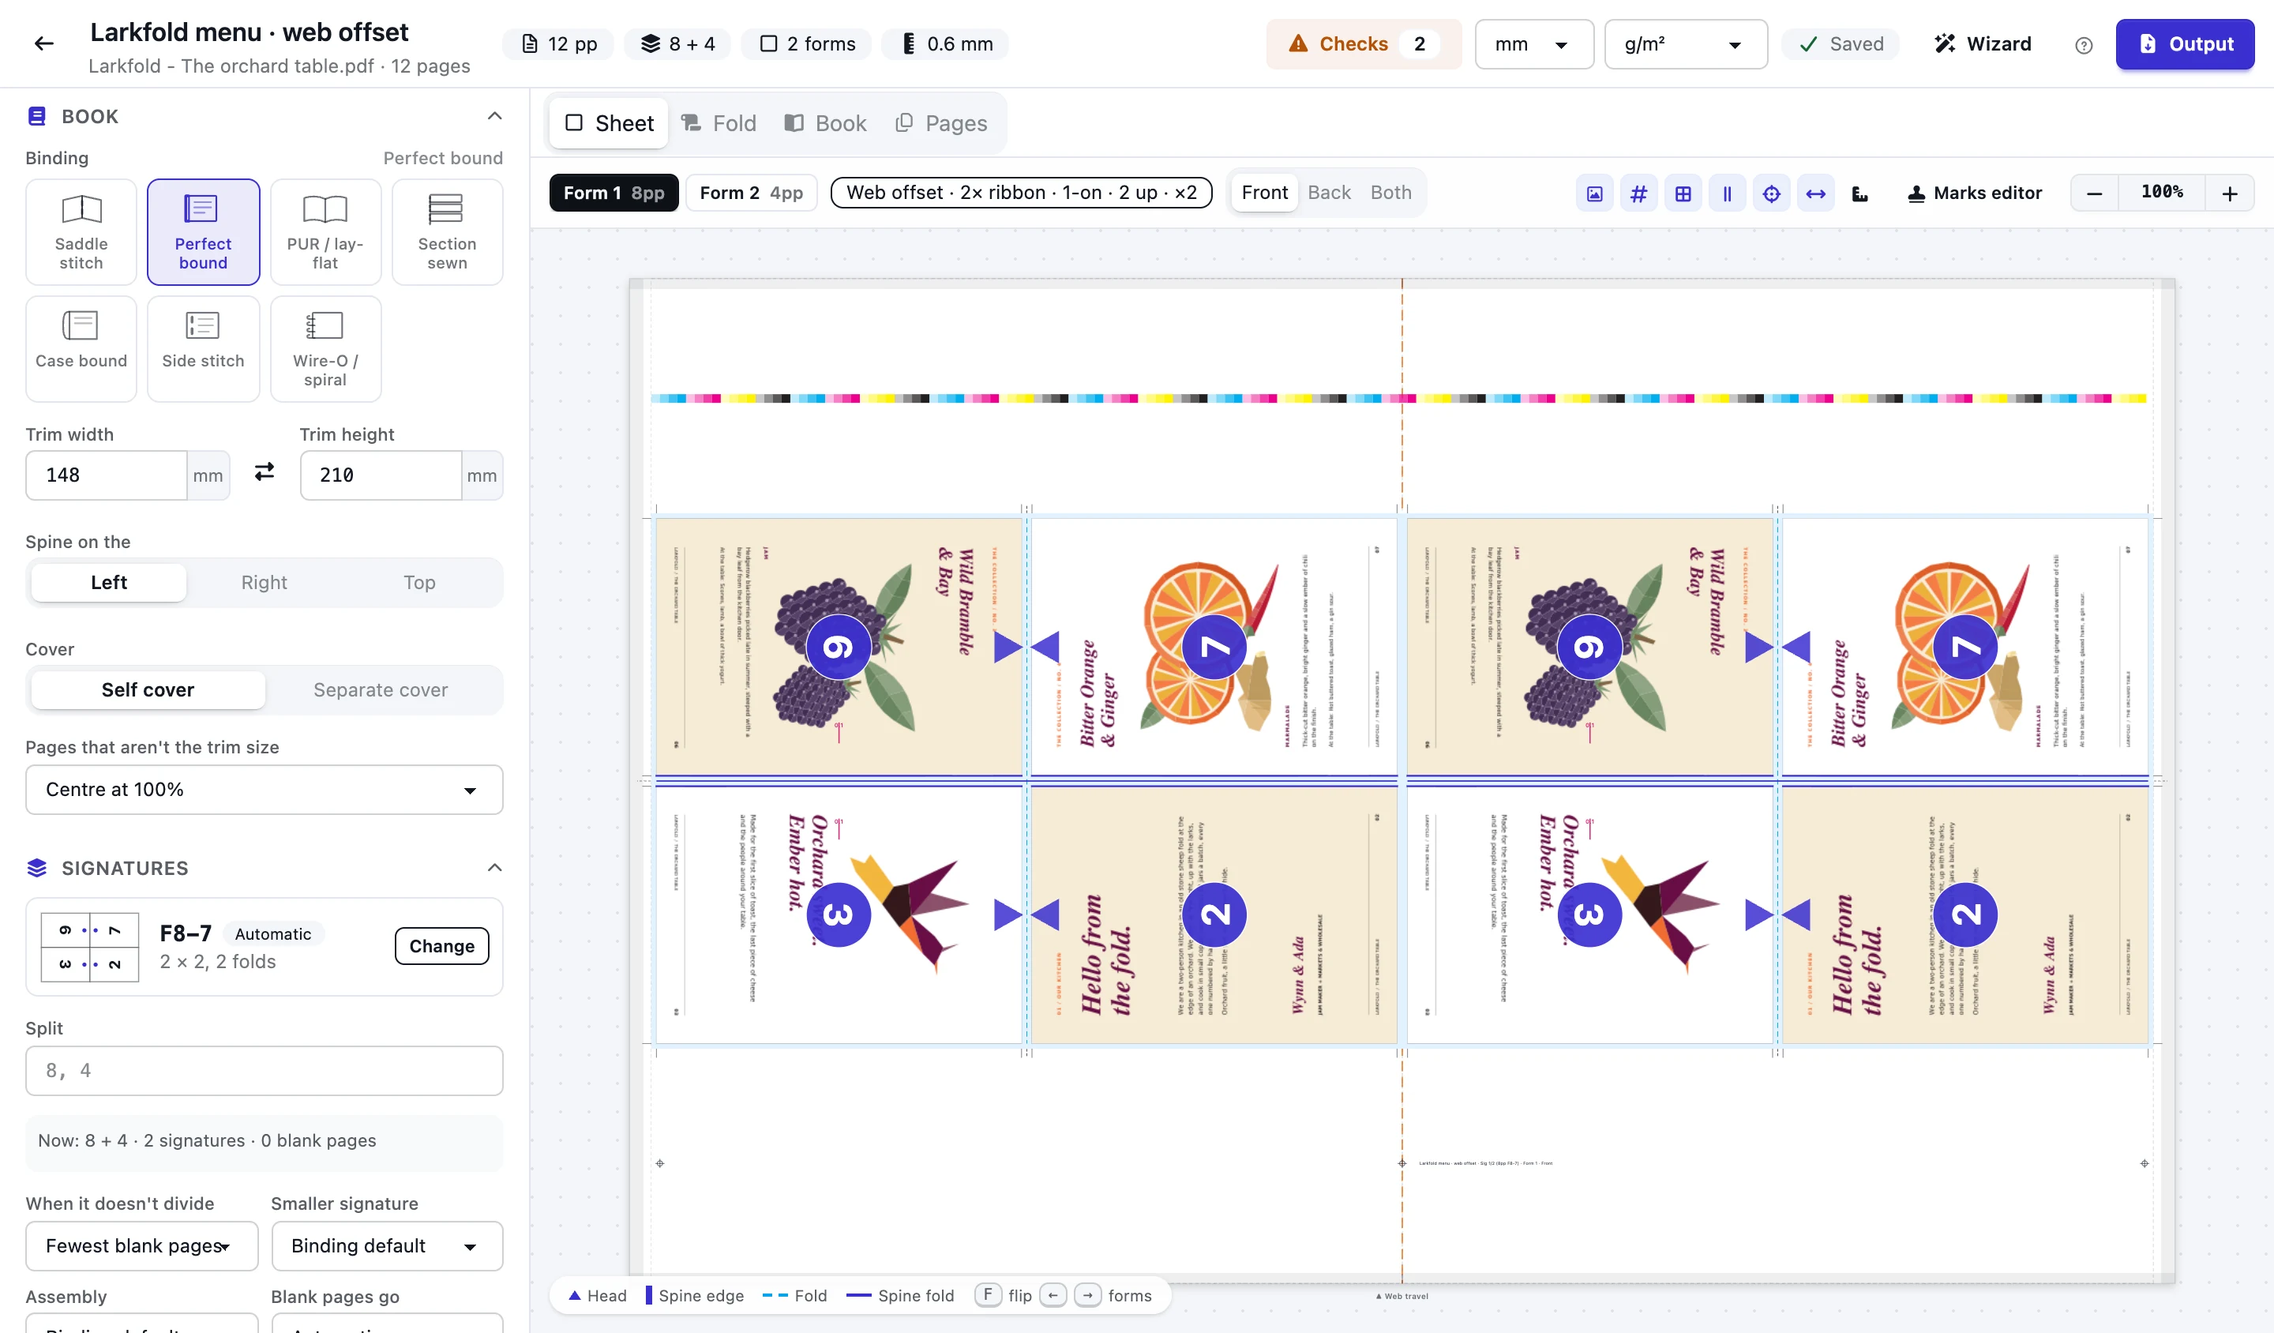2274x1333 pixels.
Task: Switch to the Pages tab
Action: 941,122
